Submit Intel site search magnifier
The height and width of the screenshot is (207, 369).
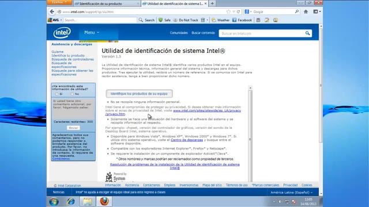pyautogui.click(x=307, y=33)
